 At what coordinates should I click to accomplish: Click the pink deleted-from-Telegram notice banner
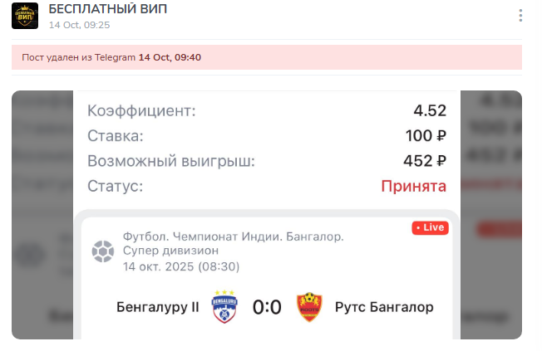(267, 57)
